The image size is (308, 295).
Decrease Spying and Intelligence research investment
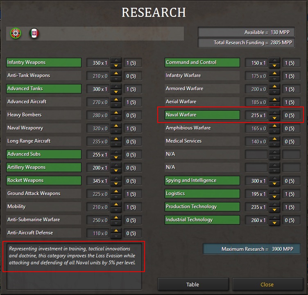coord(274,184)
